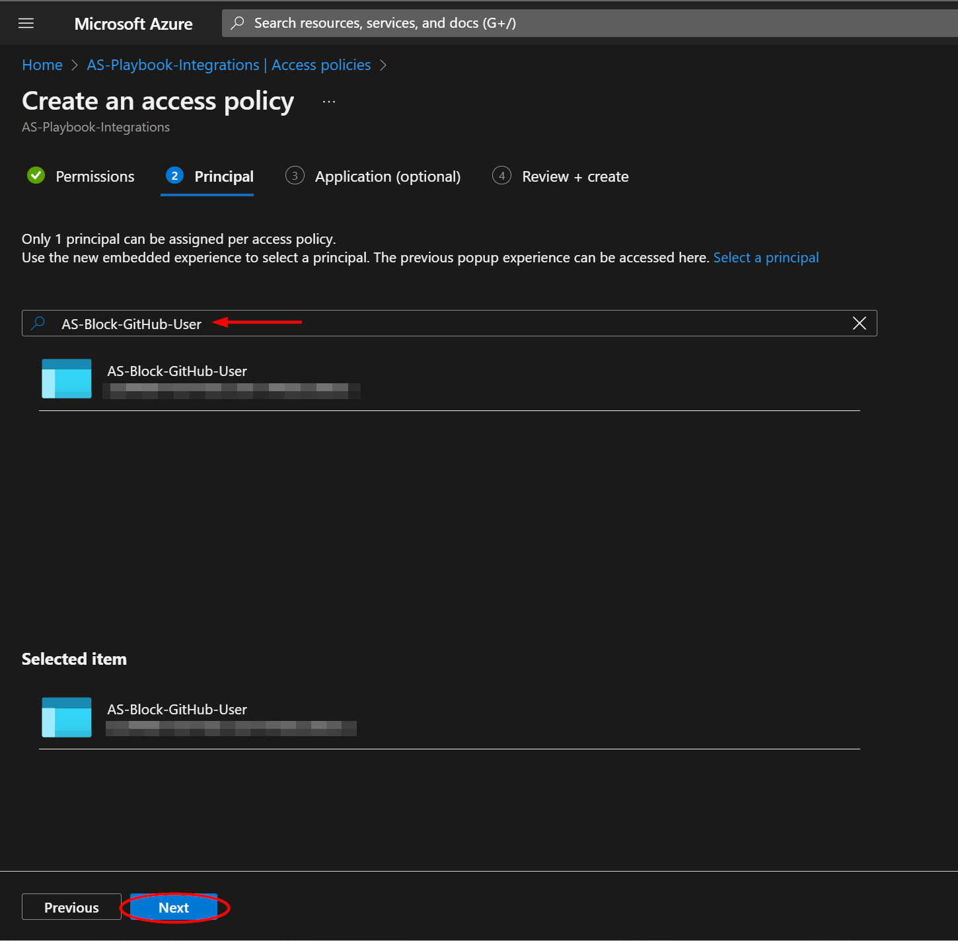Open AS-Playbook-Integrations | Access policies breadcrumb
The image size is (958, 941).
coord(229,65)
